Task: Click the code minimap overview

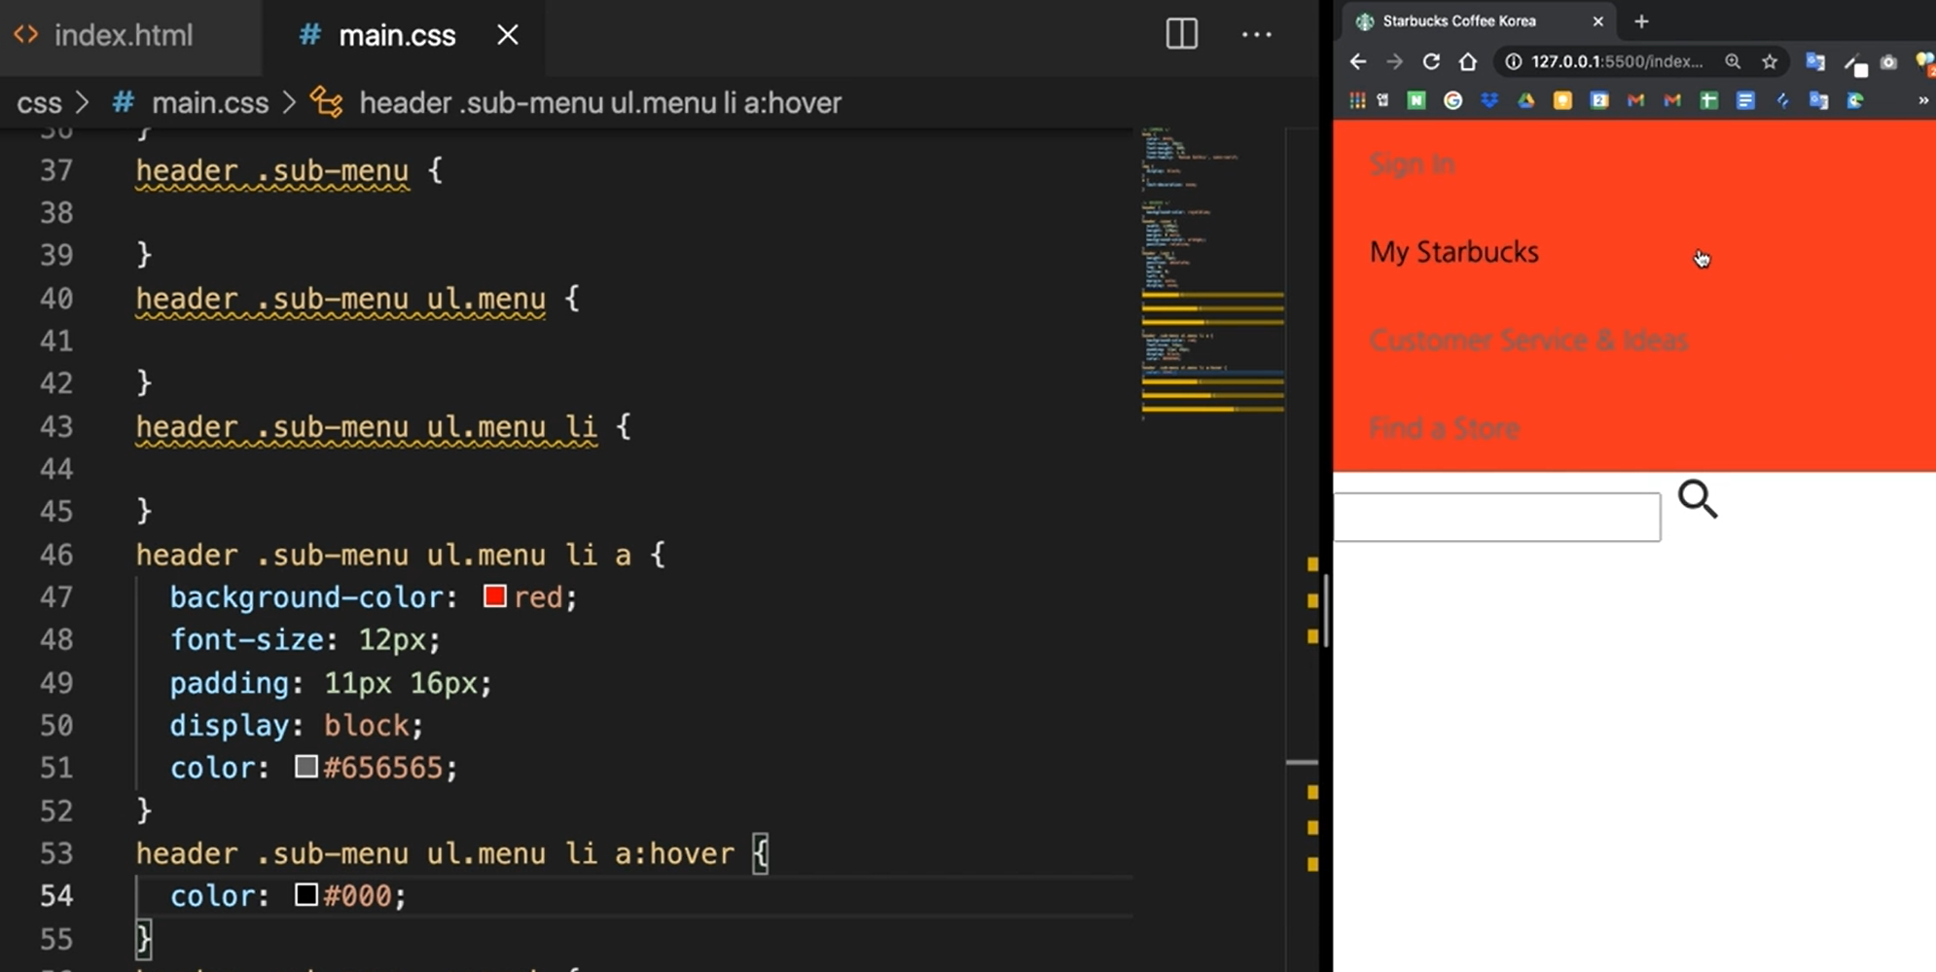Action: click(x=1212, y=272)
